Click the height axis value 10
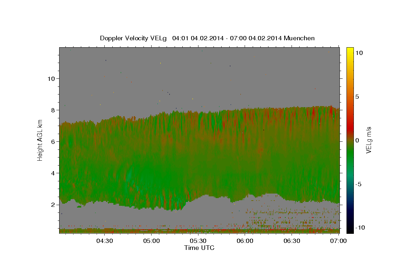 tap(51, 78)
